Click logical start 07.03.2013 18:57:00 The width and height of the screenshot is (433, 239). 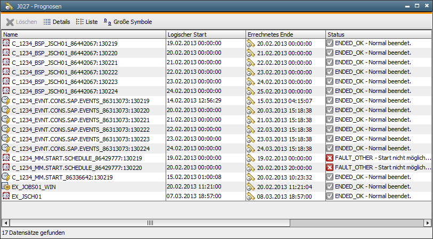194,197
